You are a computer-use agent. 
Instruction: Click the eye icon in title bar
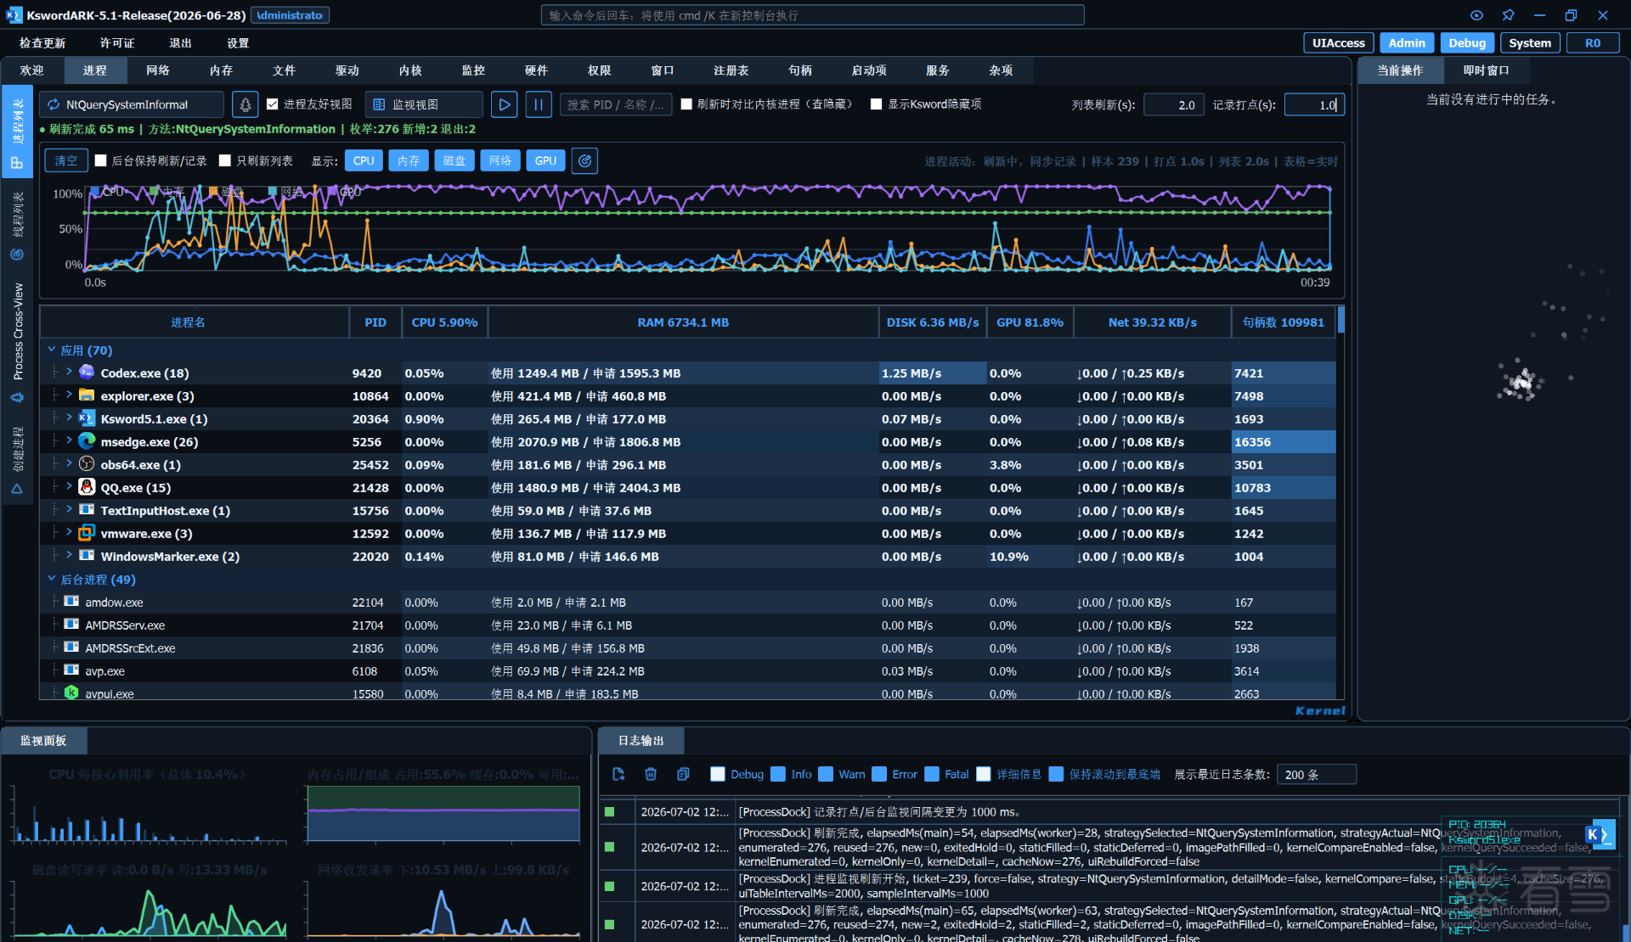1476,15
